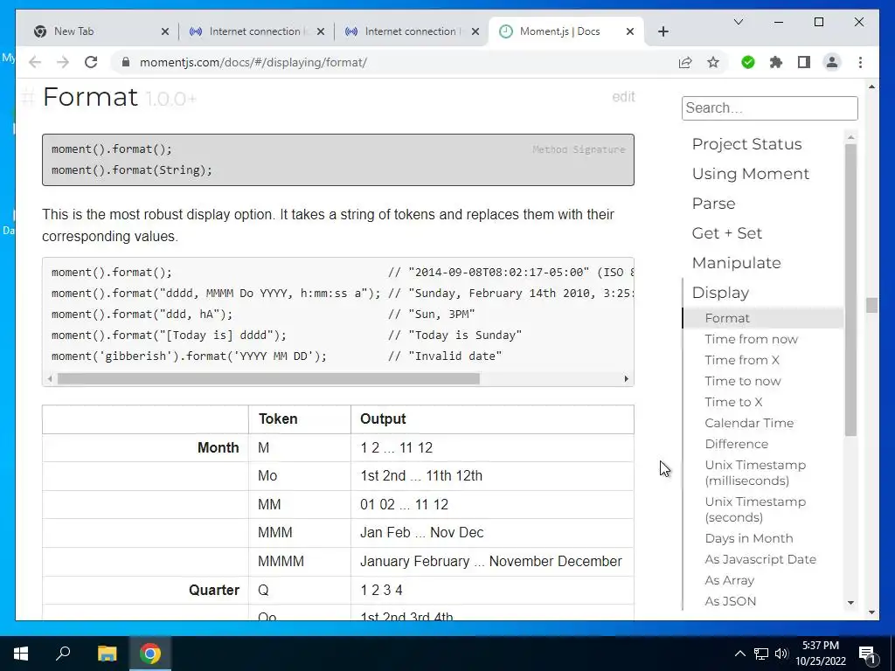Click the lock icon in the address bar
895x671 pixels.
tap(126, 62)
